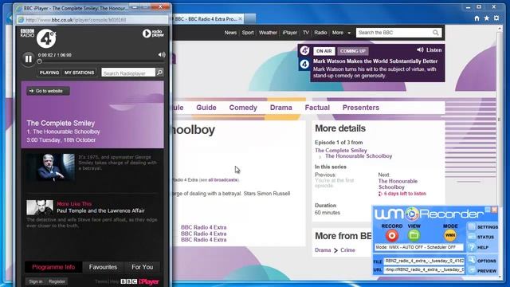Open the Guide section tab
This screenshot has height=287, width=510.
point(206,108)
